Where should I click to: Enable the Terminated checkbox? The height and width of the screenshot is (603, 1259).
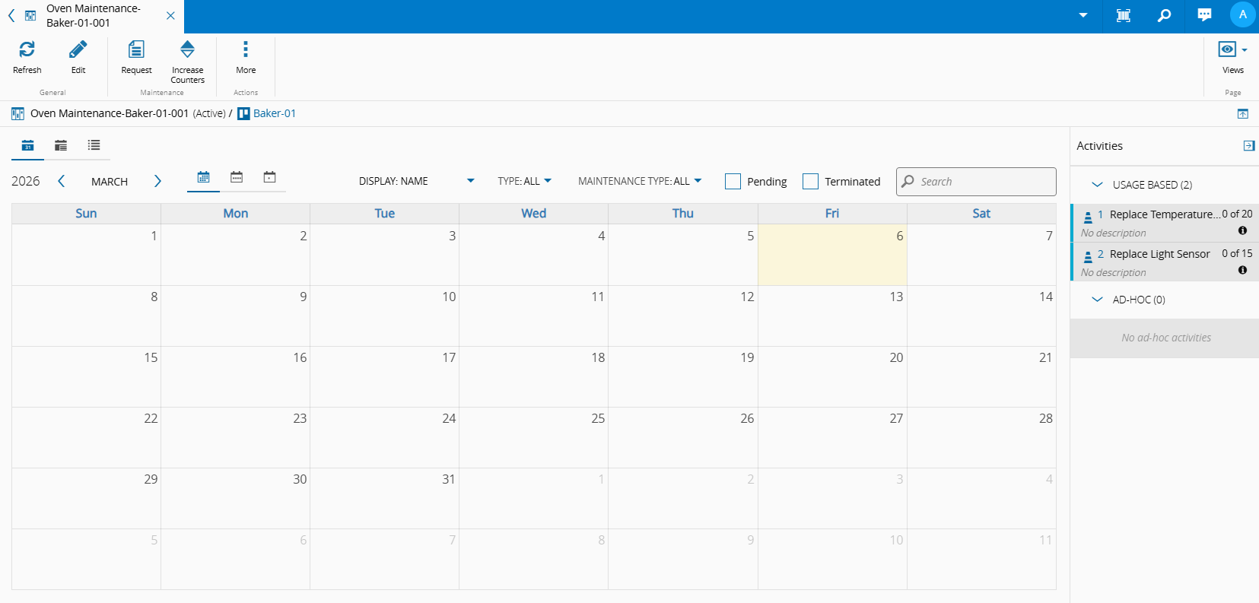click(x=810, y=182)
